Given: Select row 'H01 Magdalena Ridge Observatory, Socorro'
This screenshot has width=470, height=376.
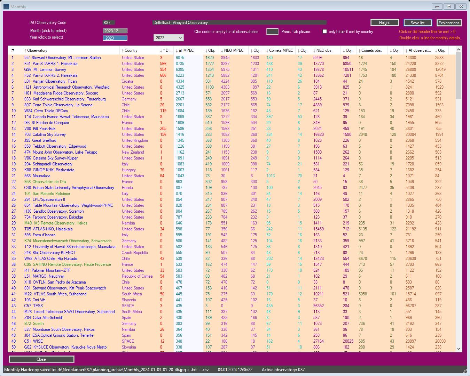Looking at the screenshot, I should pyautogui.click(x=232, y=93).
